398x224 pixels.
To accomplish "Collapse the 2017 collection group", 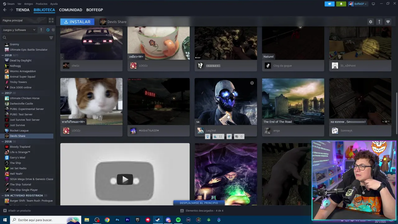I will [3, 93].
